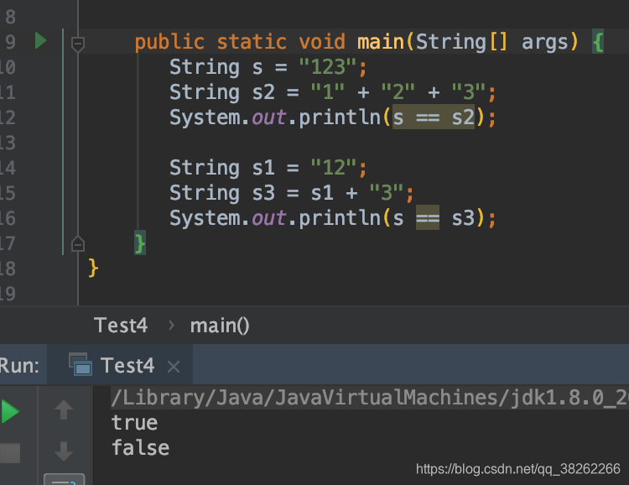The image size is (629, 485).
Task: Click the closing yellow brace on line 18
Action: coord(93,268)
